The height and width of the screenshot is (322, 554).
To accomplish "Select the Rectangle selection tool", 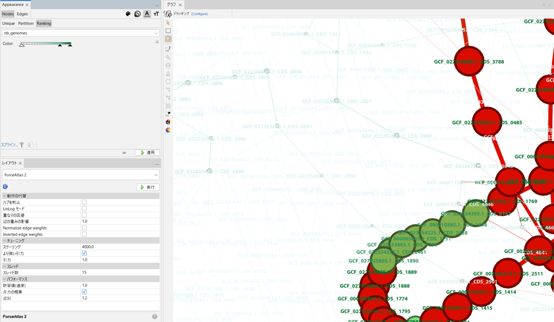I will [168, 30].
